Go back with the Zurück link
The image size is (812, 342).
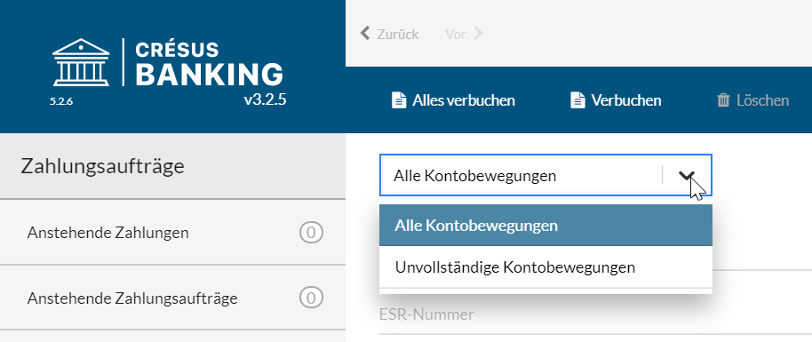(398, 34)
